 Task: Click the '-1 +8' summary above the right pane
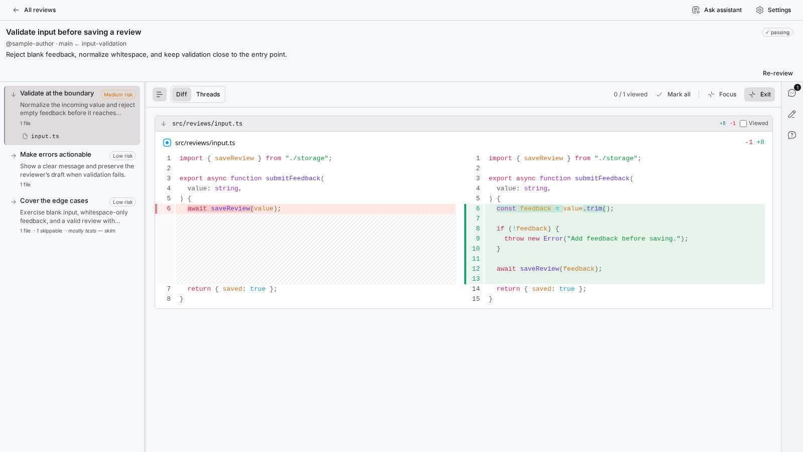[755, 142]
